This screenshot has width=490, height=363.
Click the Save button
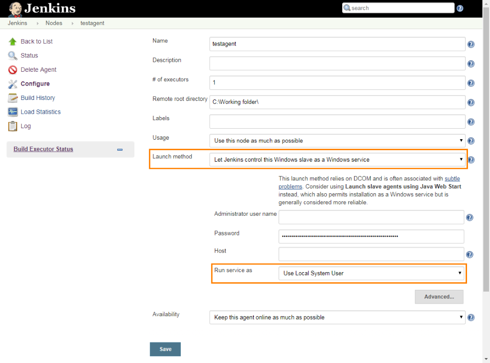click(x=165, y=349)
